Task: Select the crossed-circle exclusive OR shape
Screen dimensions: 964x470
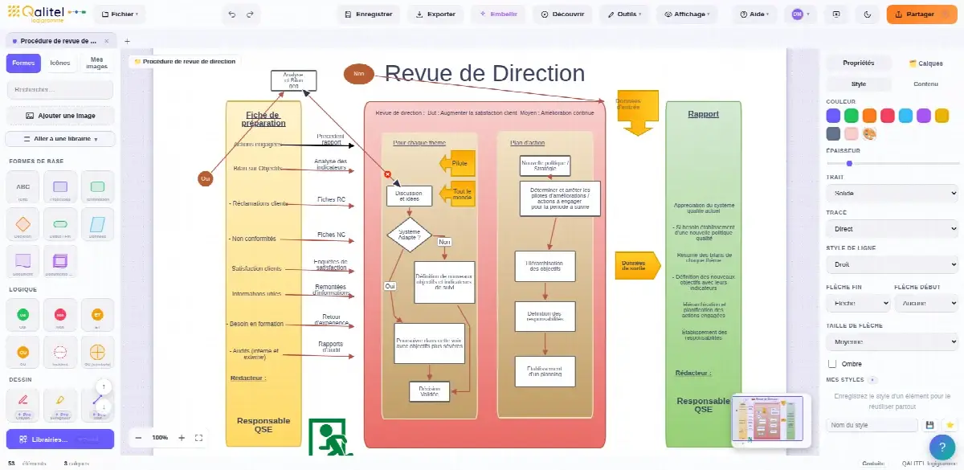Action: coord(97,353)
